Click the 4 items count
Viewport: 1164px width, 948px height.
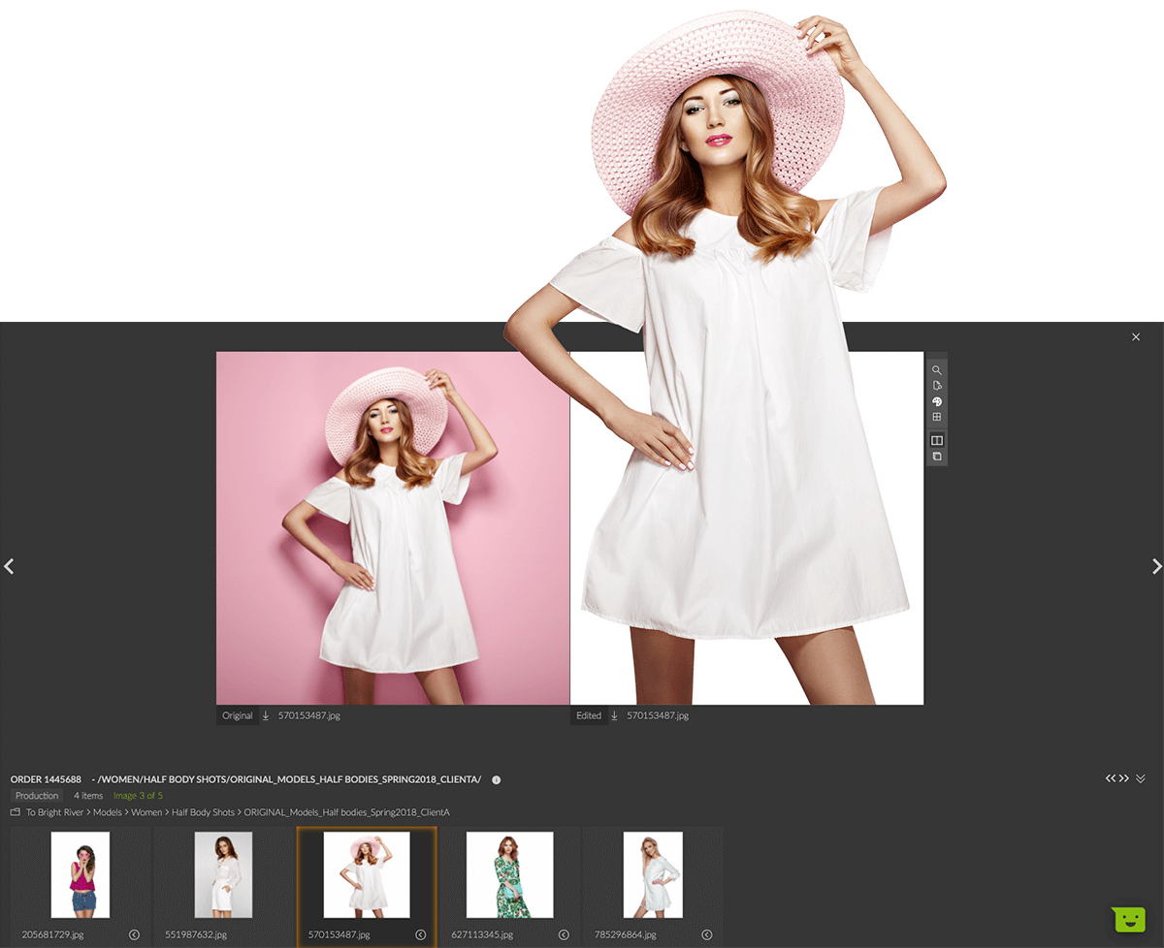[x=88, y=796]
